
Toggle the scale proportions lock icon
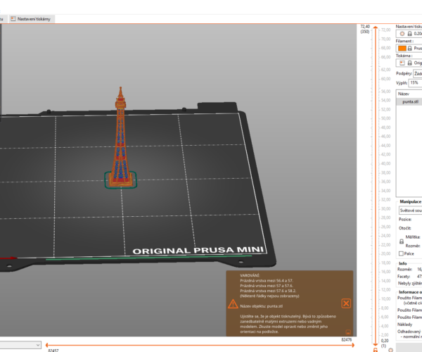click(402, 241)
